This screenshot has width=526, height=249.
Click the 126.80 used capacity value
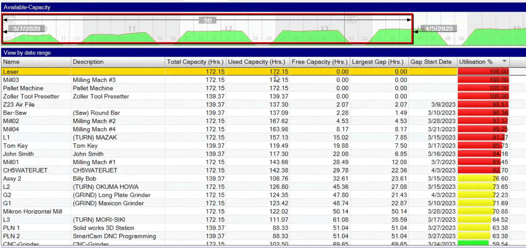279,187
